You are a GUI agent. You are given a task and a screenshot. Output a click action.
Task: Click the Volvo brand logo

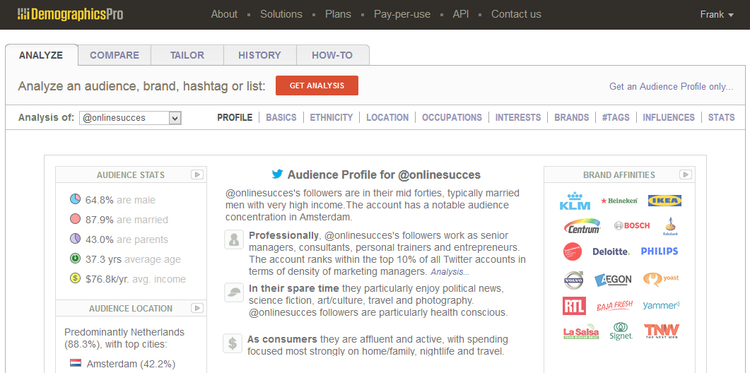tap(573, 280)
